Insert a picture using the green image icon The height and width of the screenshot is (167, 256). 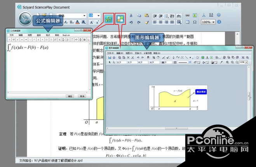click(x=195, y=15)
